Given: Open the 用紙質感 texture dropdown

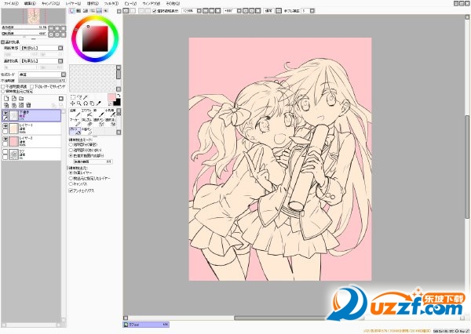Looking at the screenshot, I should click(x=60, y=48).
